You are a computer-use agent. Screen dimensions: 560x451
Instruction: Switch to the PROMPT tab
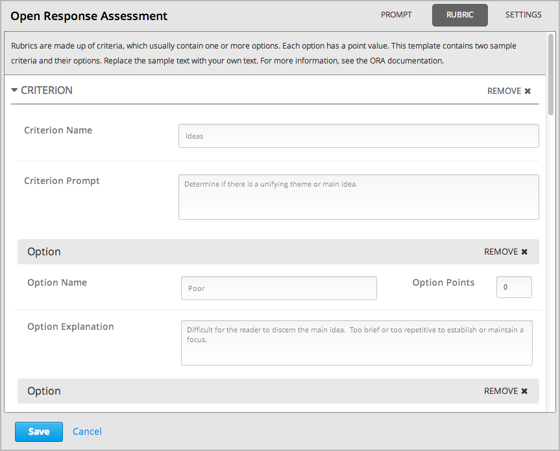(x=396, y=15)
